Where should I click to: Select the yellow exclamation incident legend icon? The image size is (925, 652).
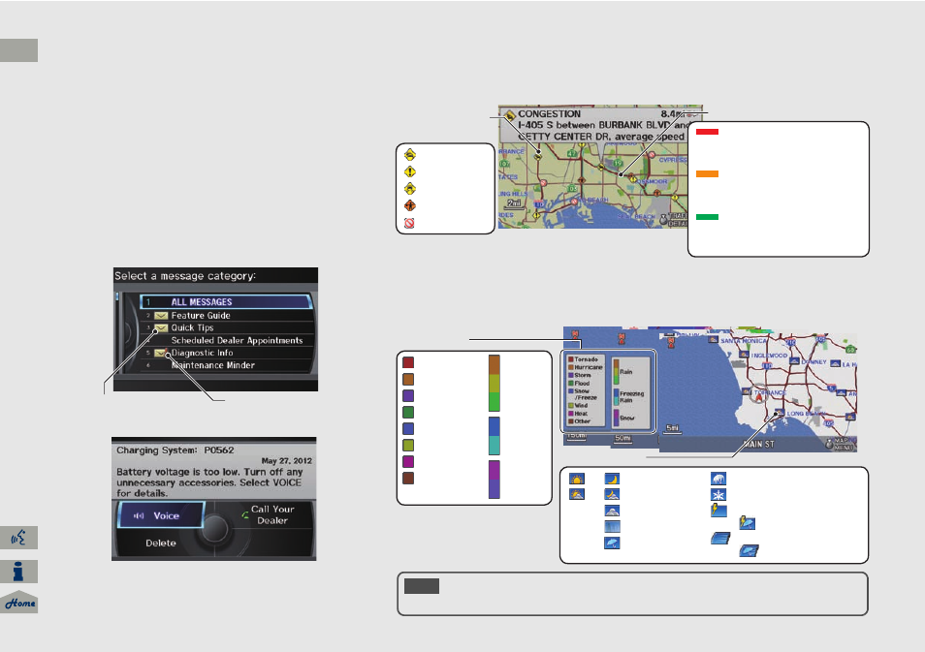(x=410, y=171)
